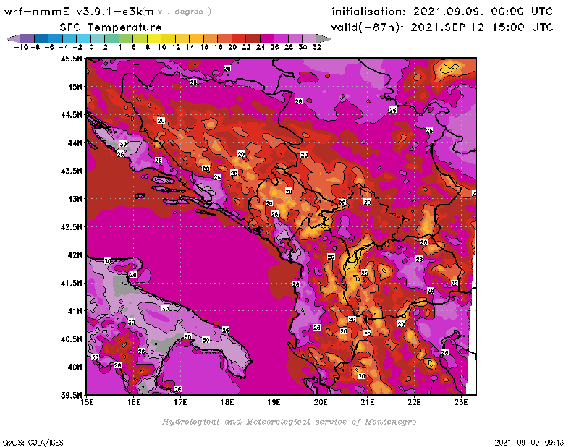This screenshot has height=447, width=579.
Task: Click the '44.5N' latitude label
Action: click(x=71, y=114)
